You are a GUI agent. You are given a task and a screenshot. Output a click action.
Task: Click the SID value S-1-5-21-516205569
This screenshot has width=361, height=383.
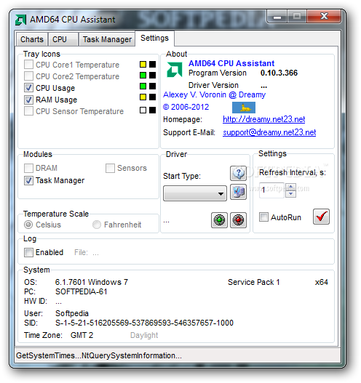point(144,323)
